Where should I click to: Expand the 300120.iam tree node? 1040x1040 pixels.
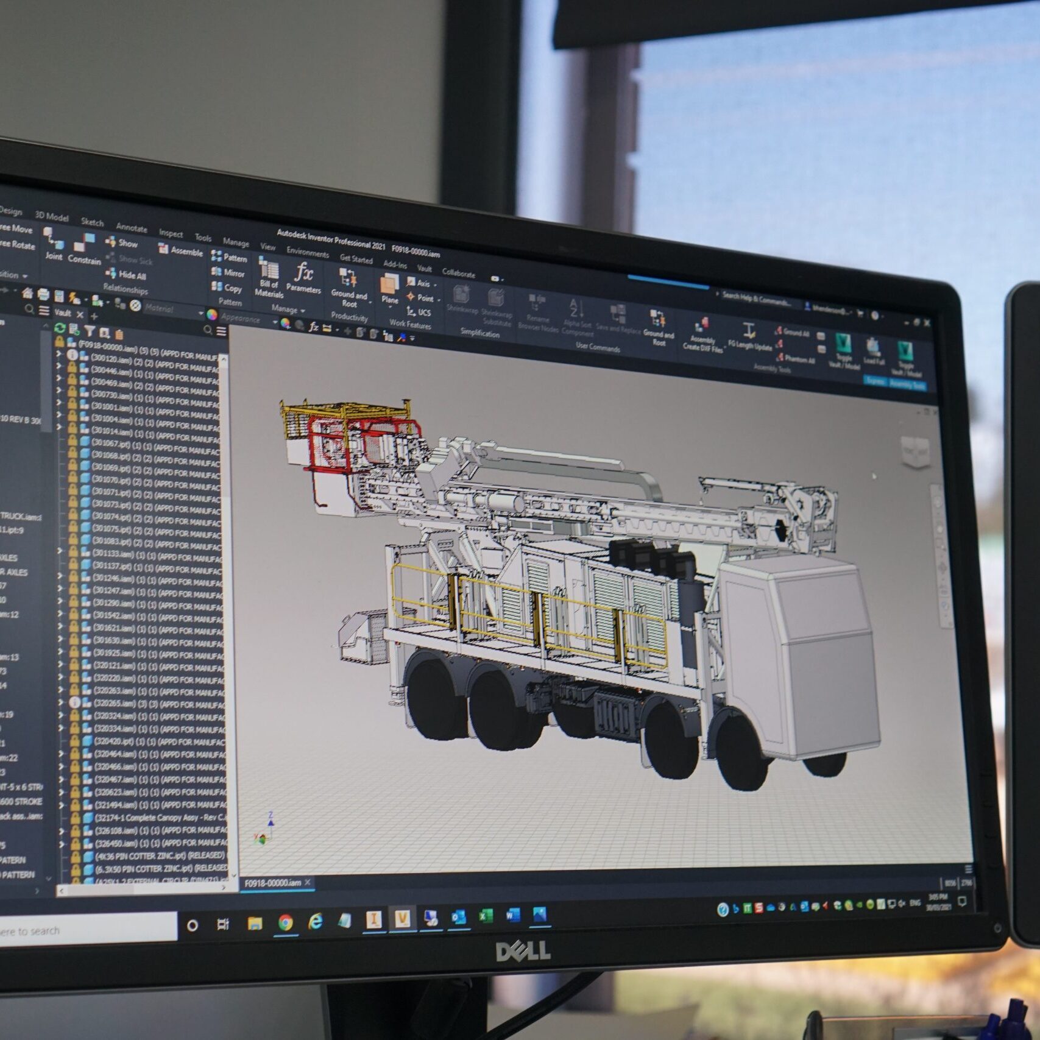click(59, 354)
